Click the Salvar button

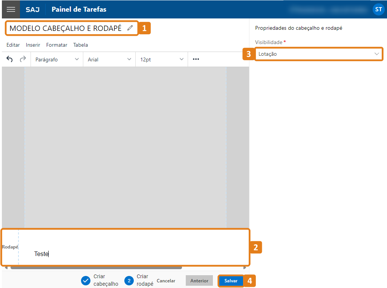(231, 281)
